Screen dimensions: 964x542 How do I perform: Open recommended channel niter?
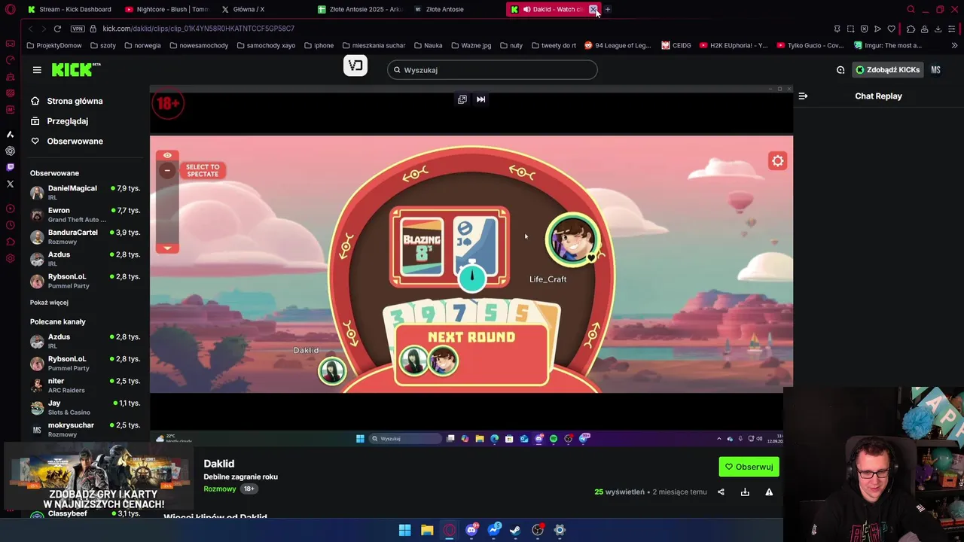(84, 385)
